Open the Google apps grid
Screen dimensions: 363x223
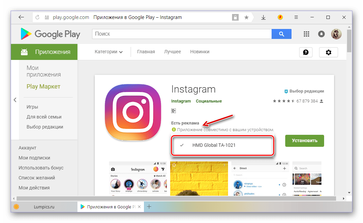tap(306, 34)
